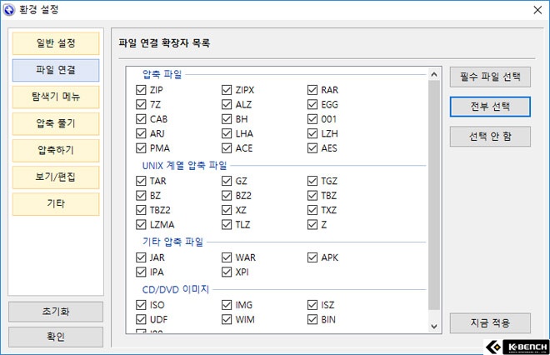Uncheck the CAB extension
550x355 pixels.
point(141,119)
